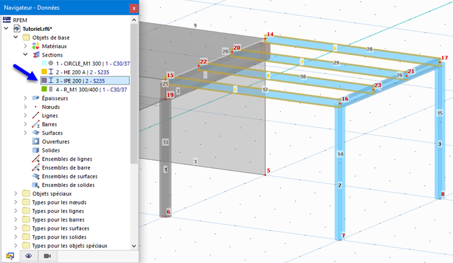453x263 pixels.
Task: Click the Lignes line icon
Action: [x=36, y=115]
